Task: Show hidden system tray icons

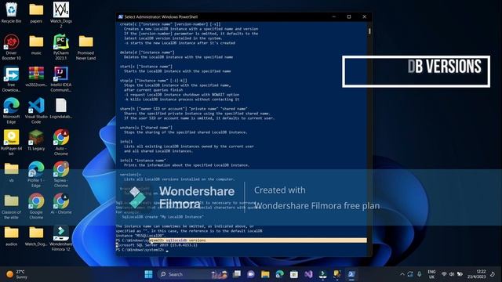Action: (402, 274)
